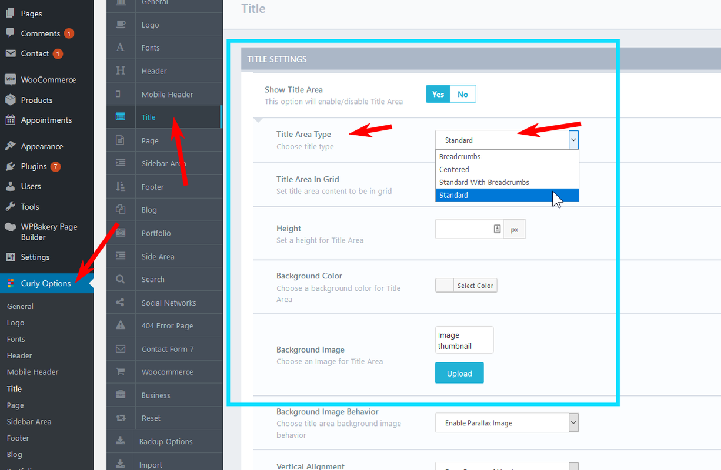Choose Standard With Breadcrumbs option
721x470 pixels.
[507, 182]
